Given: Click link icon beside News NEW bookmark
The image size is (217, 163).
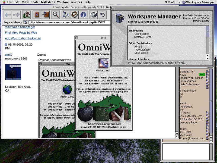Looking at the screenshot, I should 207,74.
